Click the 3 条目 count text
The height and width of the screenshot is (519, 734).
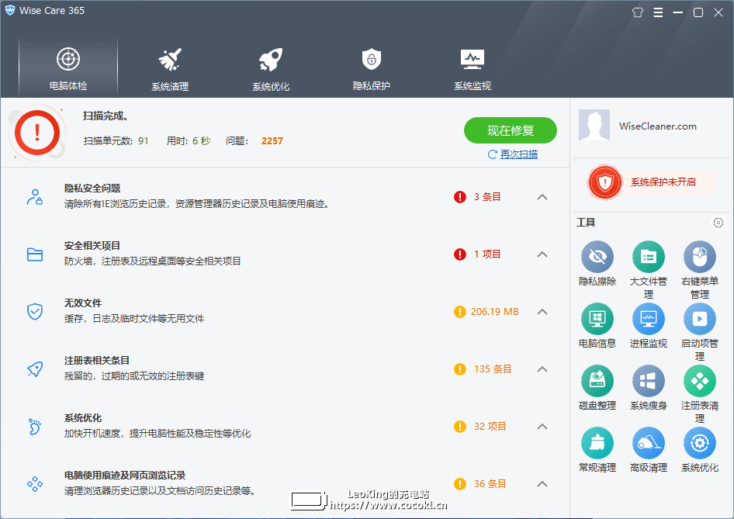[487, 197]
